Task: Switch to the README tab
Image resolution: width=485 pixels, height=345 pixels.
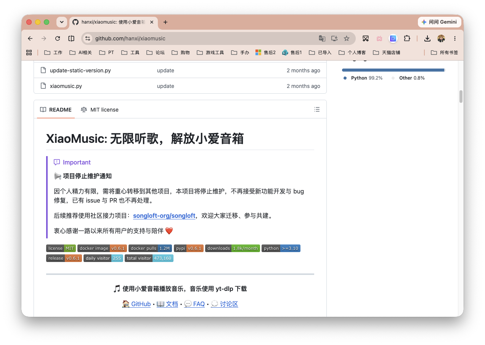Action: pos(56,110)
